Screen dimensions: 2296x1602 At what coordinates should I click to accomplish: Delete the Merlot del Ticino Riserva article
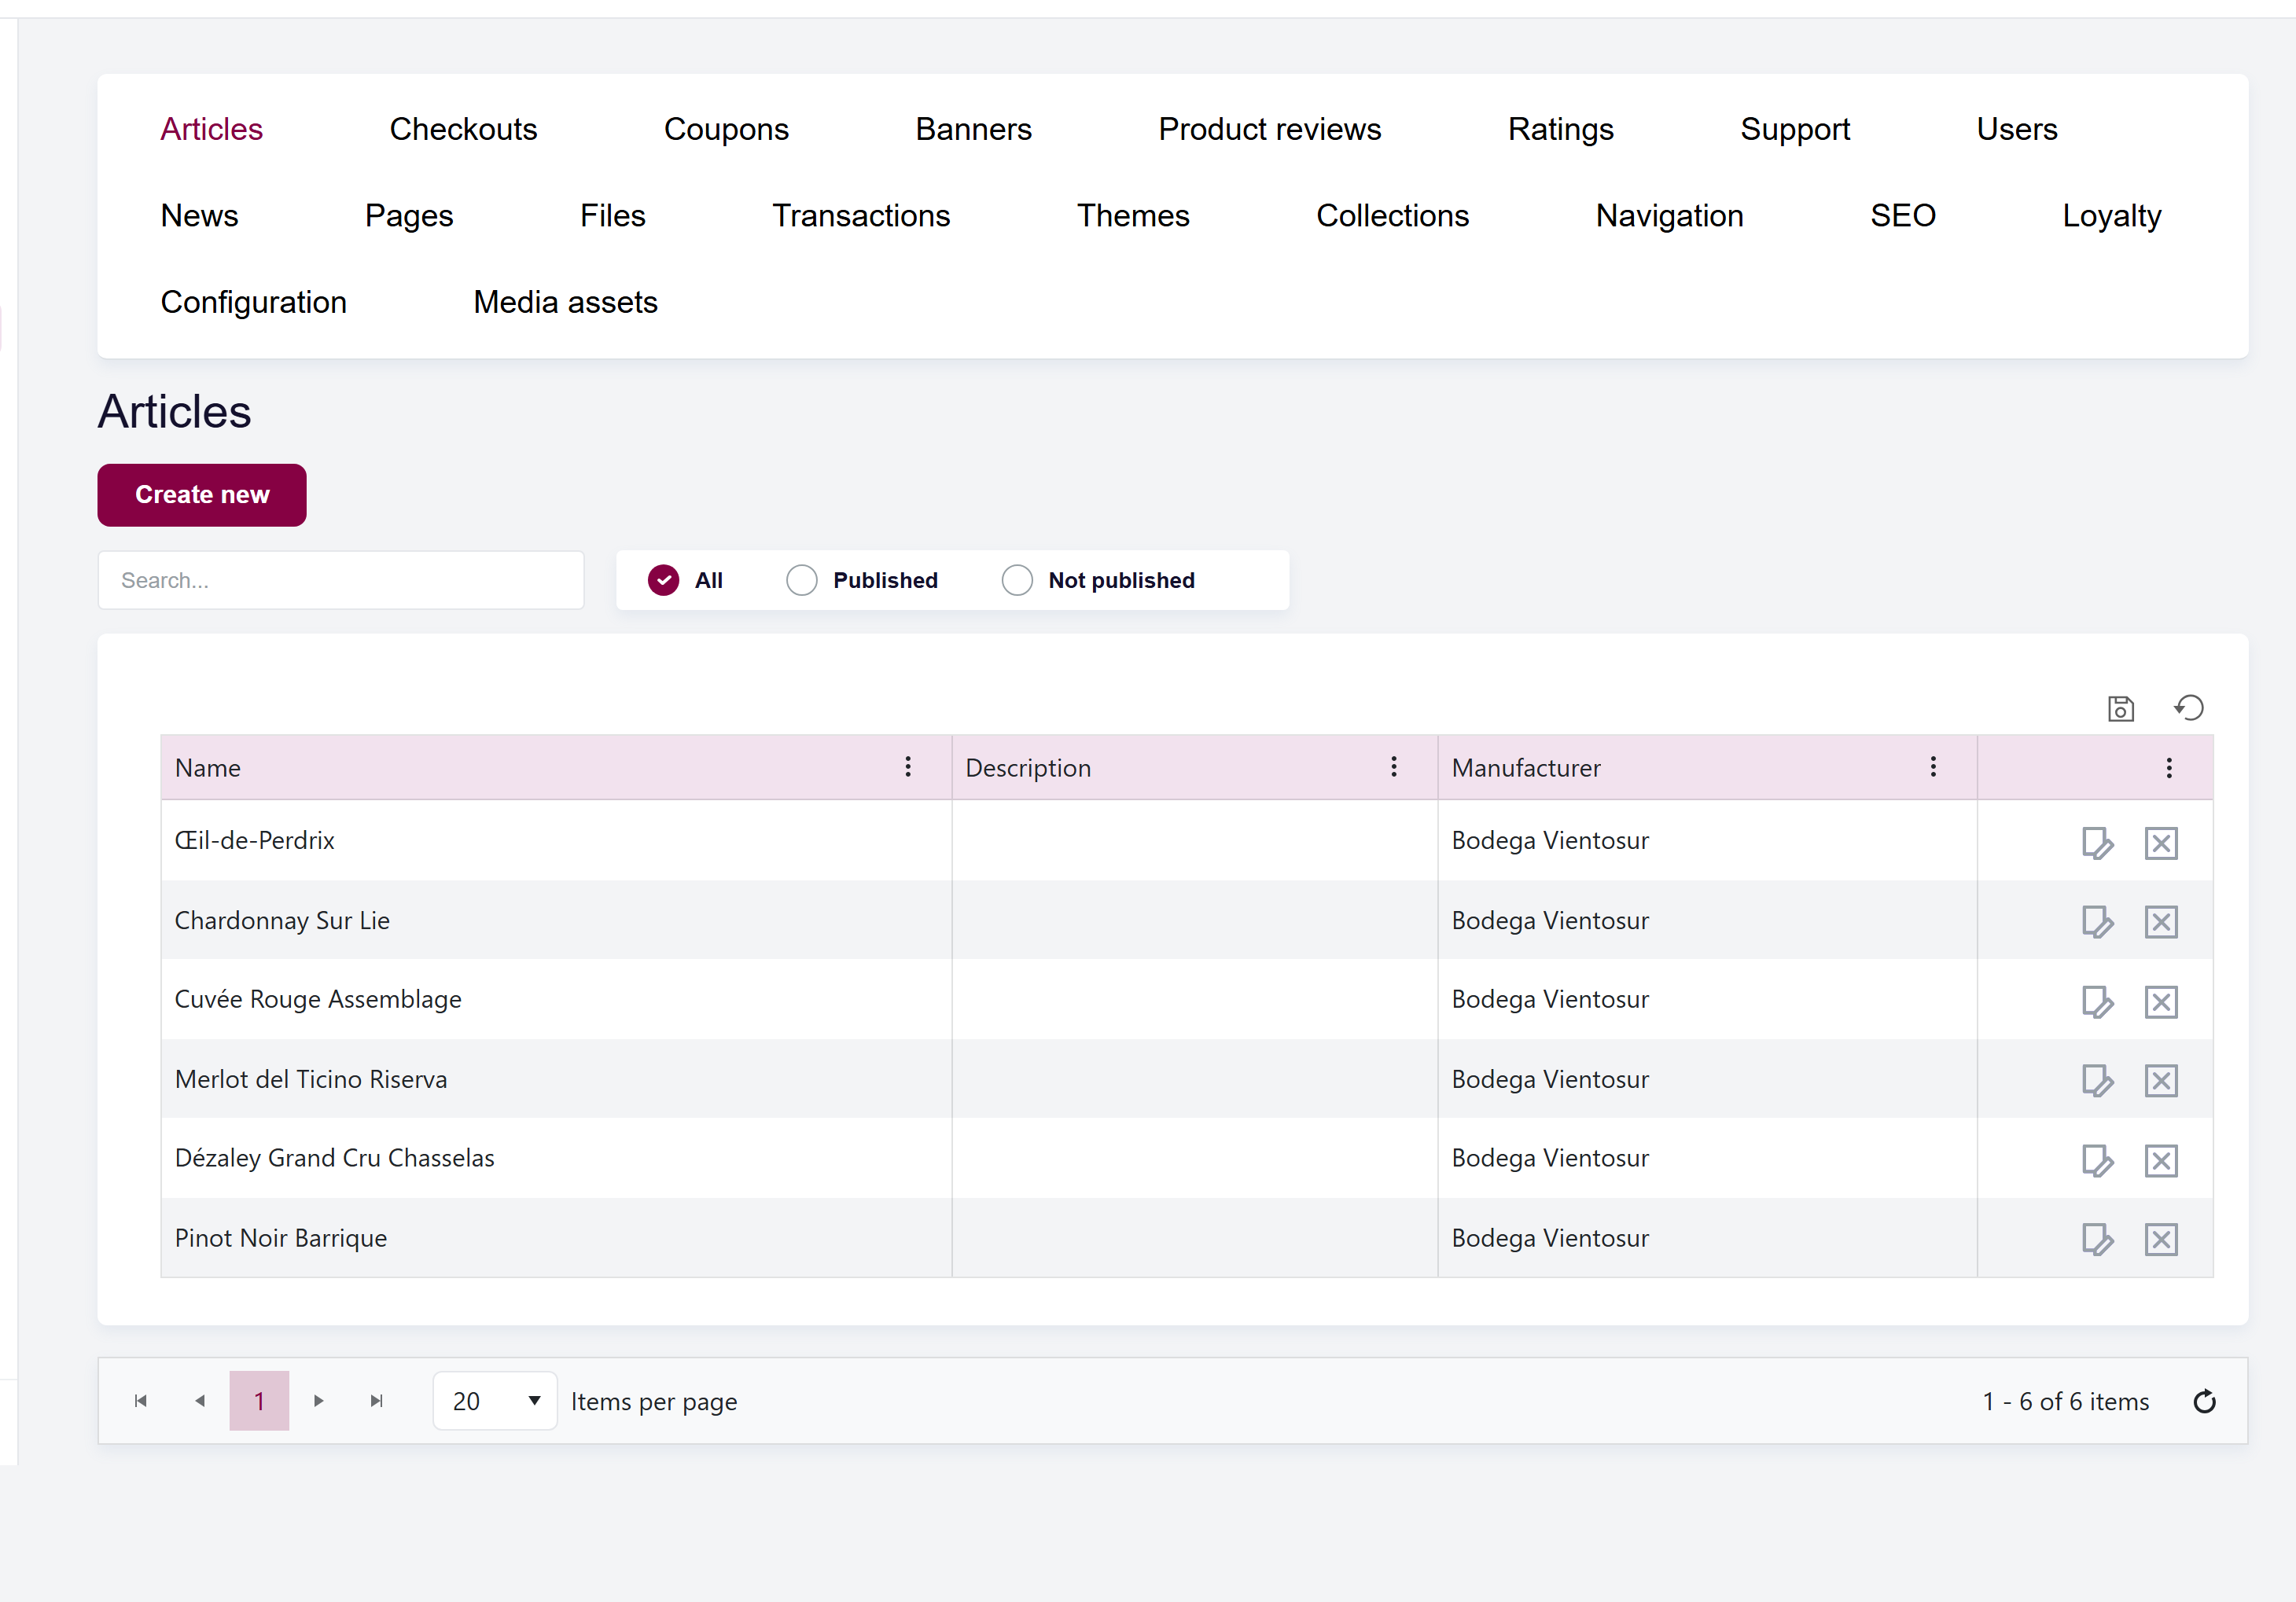pos(2160,1081)
